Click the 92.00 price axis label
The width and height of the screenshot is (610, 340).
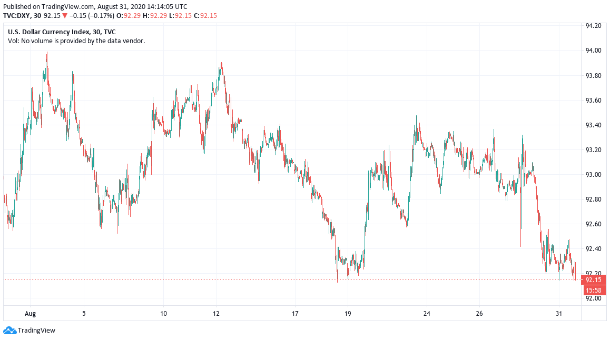(x=593, y=298)
